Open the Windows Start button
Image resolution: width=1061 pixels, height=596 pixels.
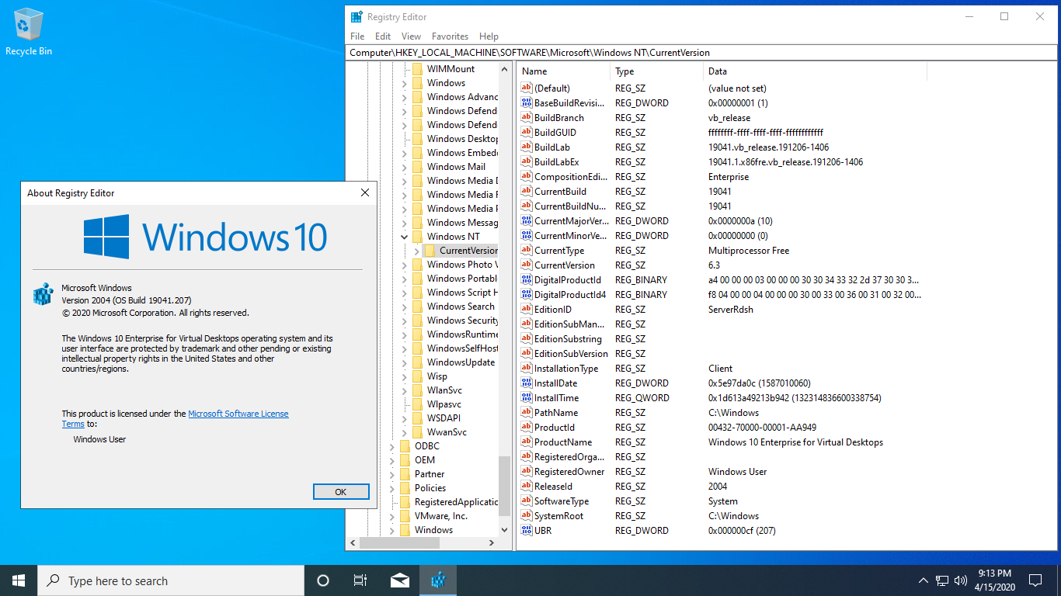click(19, 580)
